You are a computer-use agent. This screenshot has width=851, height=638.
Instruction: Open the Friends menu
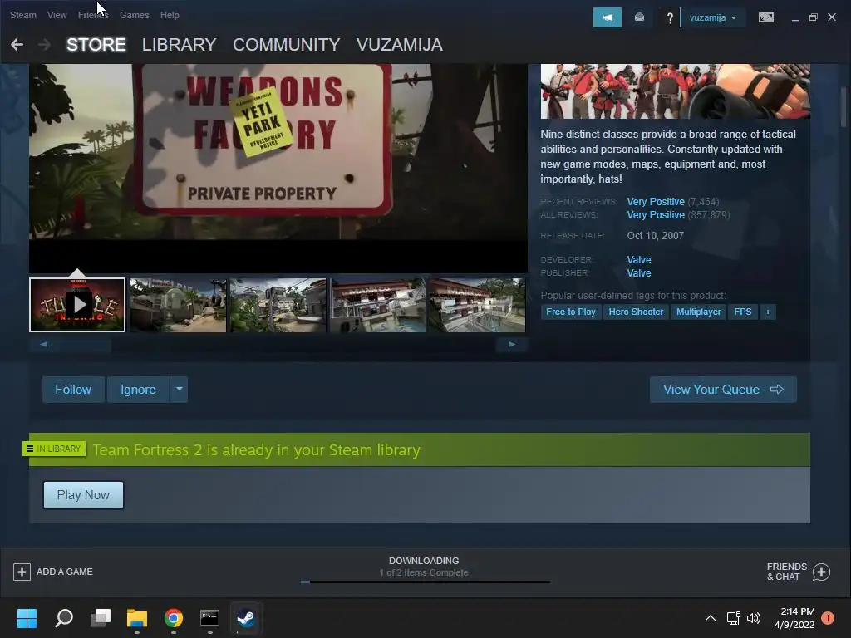(x=93, y=15)
